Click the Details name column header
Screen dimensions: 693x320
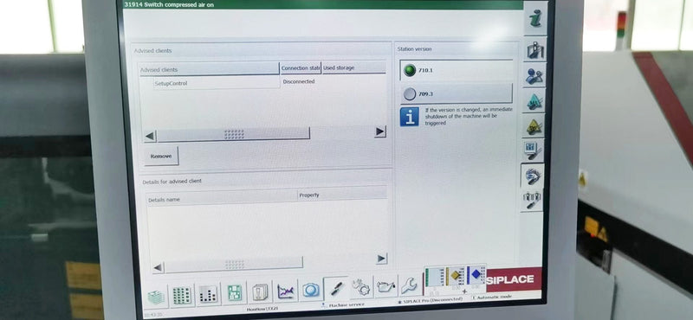coord(222,199)
